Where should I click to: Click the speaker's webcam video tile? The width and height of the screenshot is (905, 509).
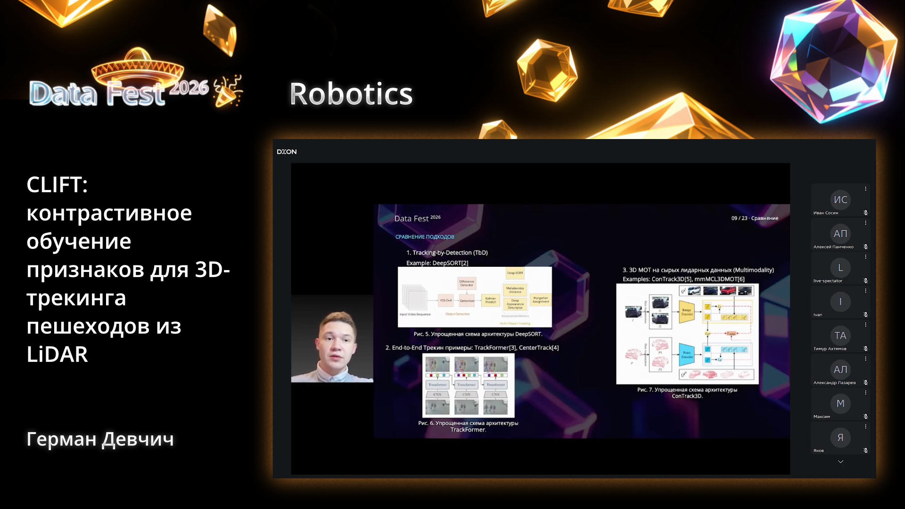(332, 339)
